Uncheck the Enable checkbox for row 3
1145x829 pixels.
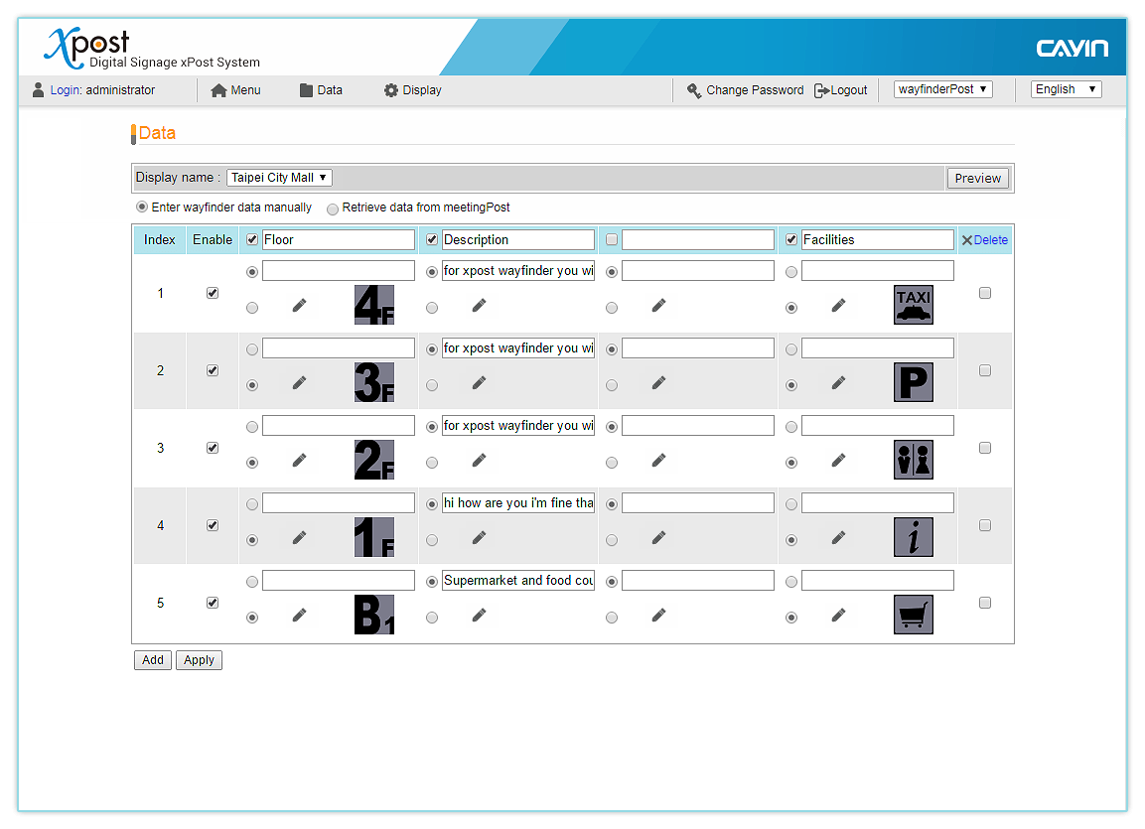pos(212,447)
